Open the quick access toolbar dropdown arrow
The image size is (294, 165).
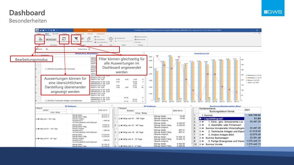point(57,30)
